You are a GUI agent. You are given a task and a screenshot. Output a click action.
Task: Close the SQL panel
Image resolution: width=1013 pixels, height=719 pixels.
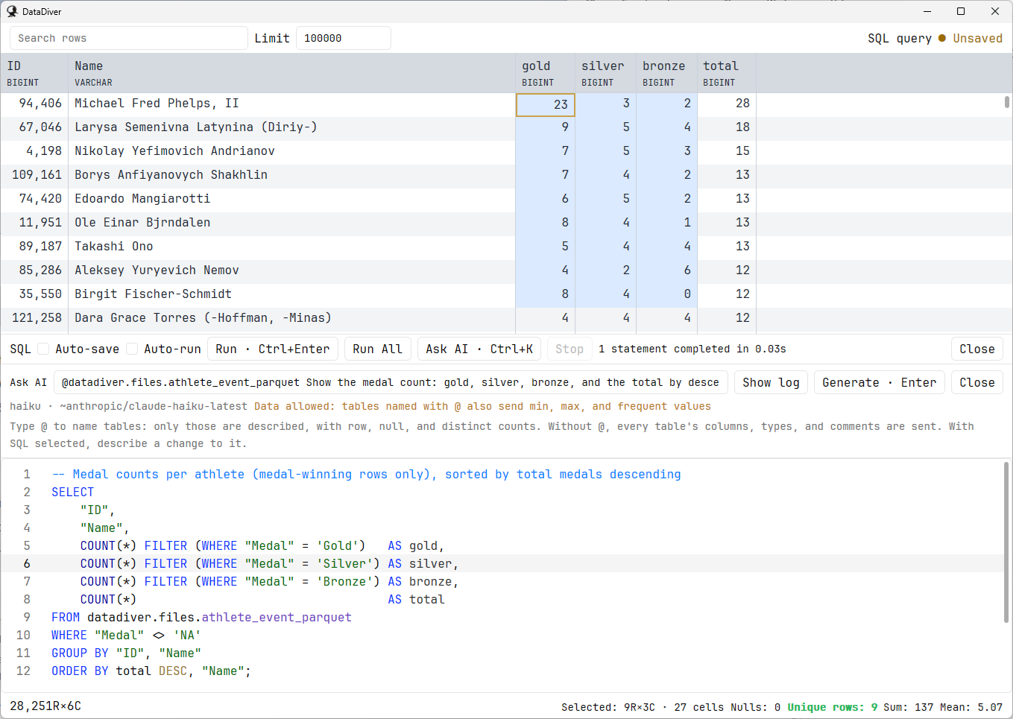976,349
